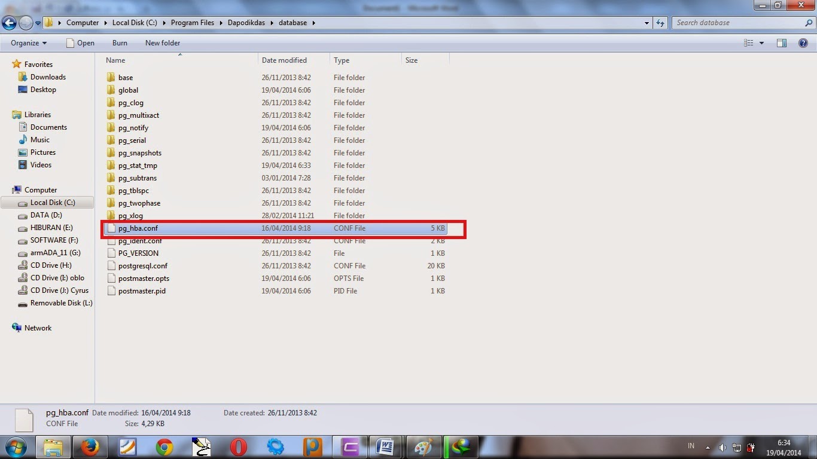Open the More view options arrow
Image resolution: width=817 pixels, height=459 pixels.
click(x=761, y=43)
